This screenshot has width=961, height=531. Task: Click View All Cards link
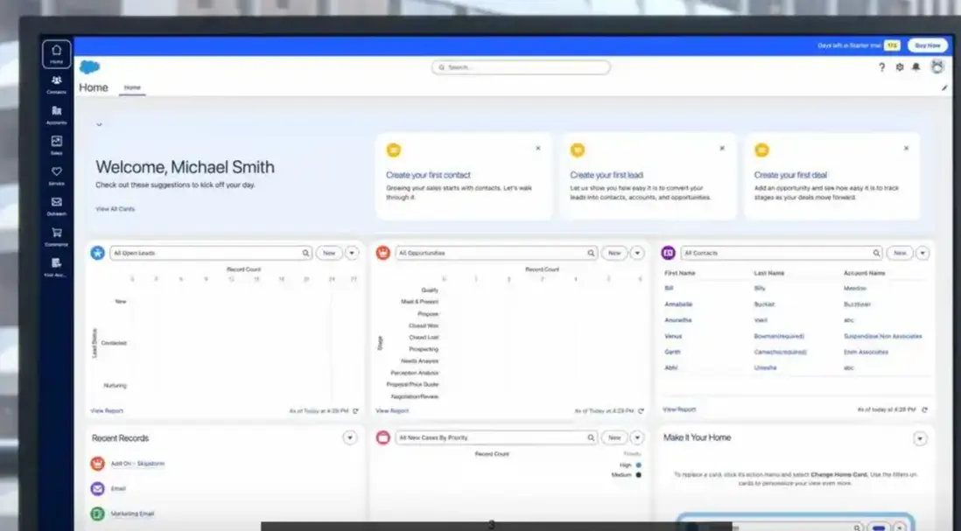point(116,209)
